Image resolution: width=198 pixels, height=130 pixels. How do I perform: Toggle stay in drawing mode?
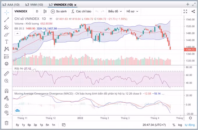(x=7, y=98)
